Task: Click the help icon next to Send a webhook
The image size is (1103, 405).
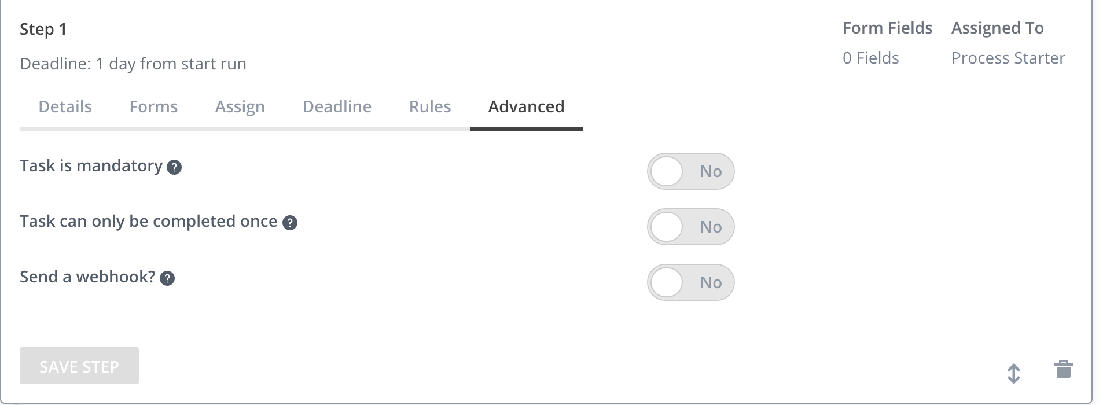Action: pyautogui.click(x=167, y=278)
